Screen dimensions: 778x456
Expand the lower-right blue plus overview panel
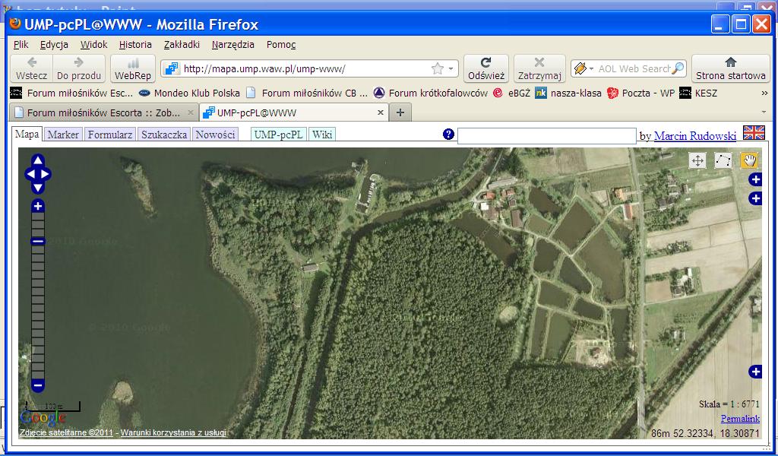(x=755, y=372)
